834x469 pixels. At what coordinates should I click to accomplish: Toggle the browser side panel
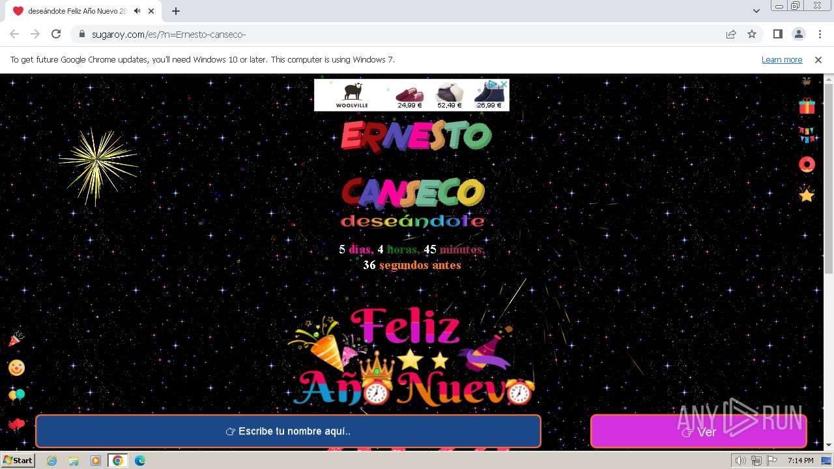click(x=778, y=34)
